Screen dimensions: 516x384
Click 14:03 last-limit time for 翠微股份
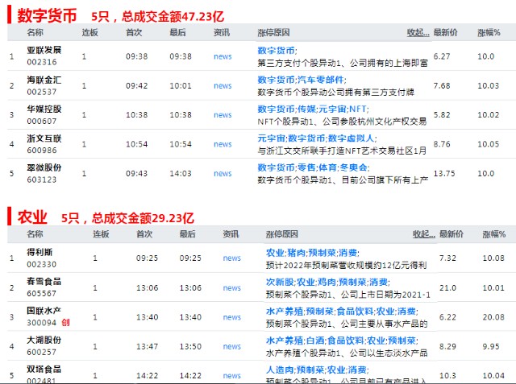pyautogui.click(x=181, y=174)
